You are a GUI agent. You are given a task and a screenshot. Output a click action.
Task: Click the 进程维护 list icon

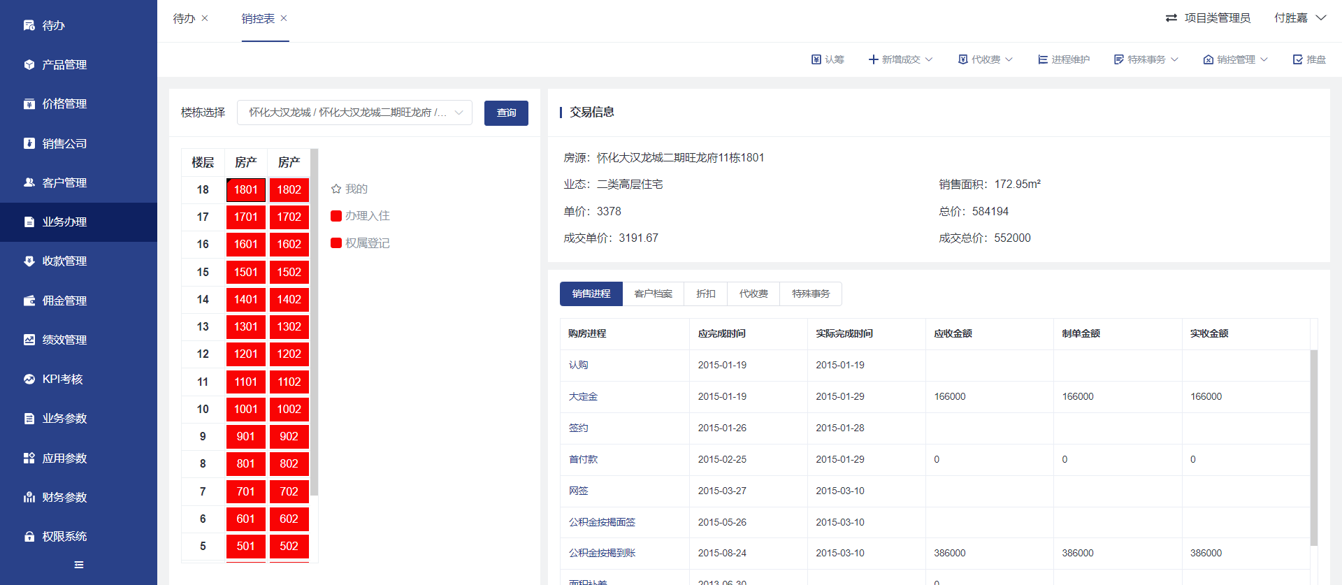(1042, 59)
